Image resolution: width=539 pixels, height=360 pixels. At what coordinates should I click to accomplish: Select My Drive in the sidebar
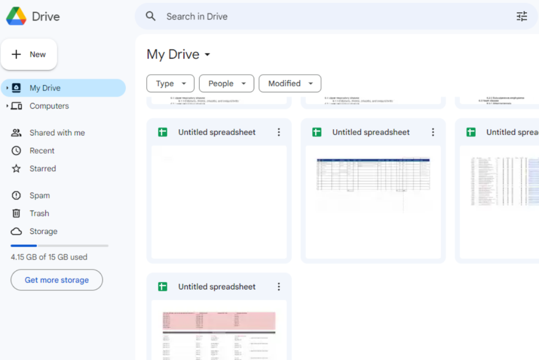(x=63, y=88)
